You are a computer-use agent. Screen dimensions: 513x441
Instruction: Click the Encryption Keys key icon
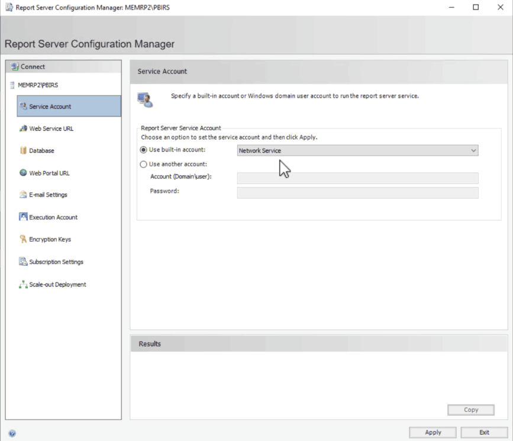(x=23, y=239)
